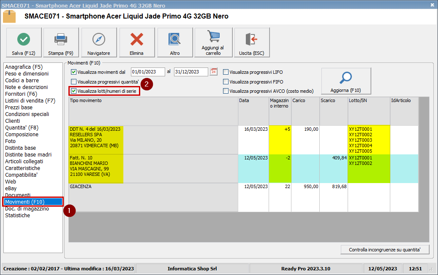Viewport: 438px width, 275px height.
Task: Click the Salva (F12) green checkmark icon
Action: pos(24,40)
